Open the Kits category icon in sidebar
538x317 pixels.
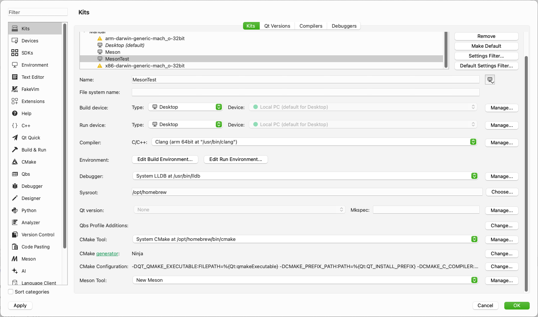(15, 28)
